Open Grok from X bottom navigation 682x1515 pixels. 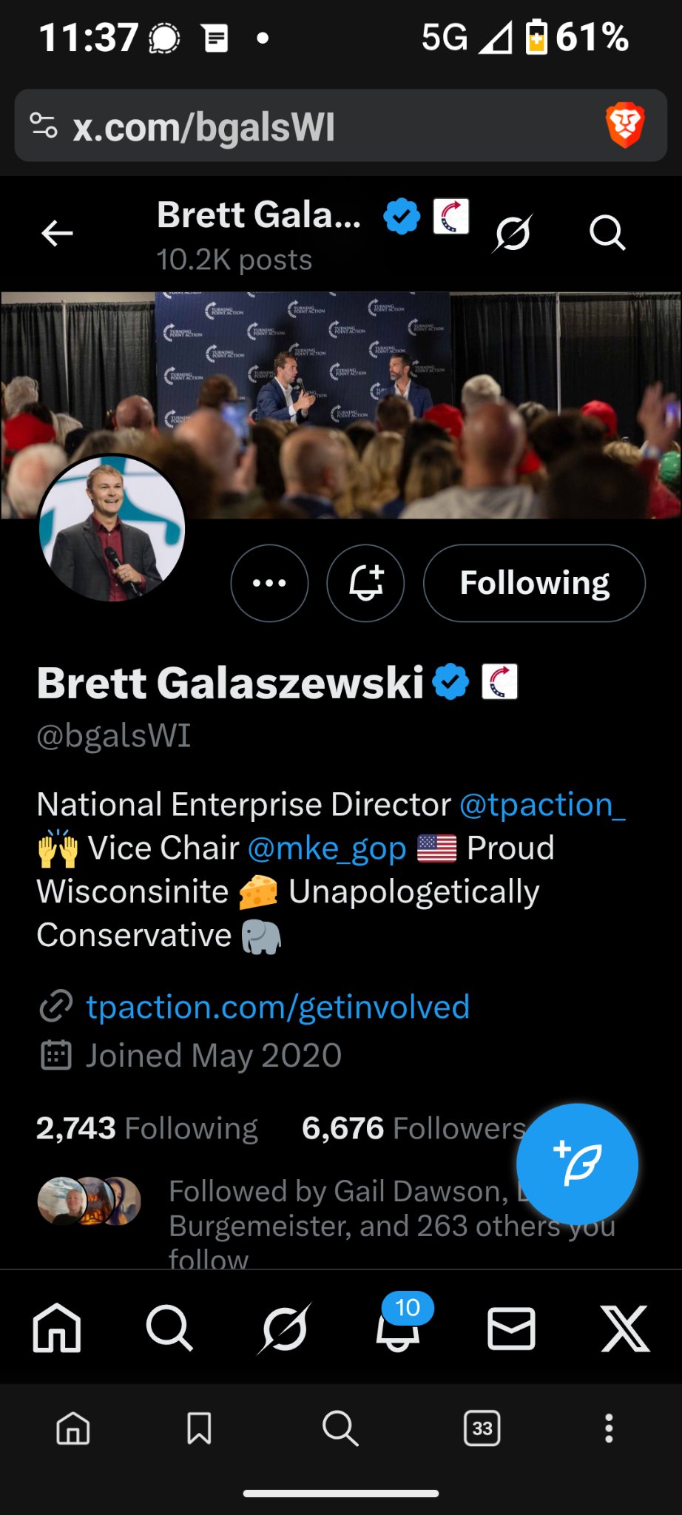(x=285, y=1329)
